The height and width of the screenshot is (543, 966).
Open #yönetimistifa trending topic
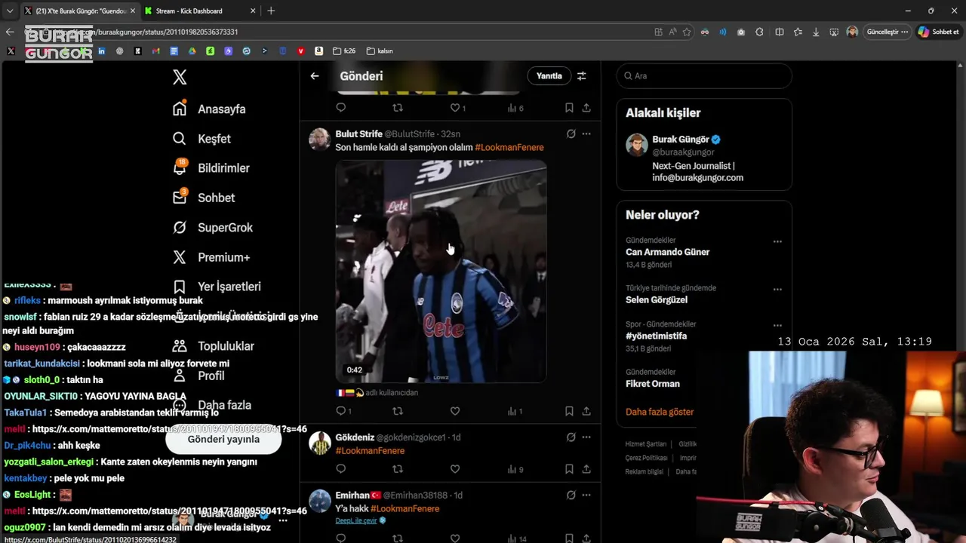coord(656,336)
